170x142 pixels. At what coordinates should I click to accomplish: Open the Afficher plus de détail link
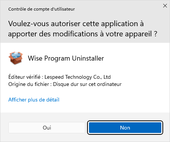[34, 100]
